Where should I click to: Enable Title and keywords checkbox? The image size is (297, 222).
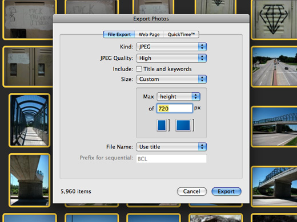[139, 69]
